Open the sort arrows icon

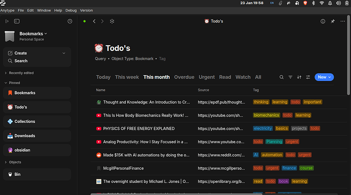coord(299,77)
